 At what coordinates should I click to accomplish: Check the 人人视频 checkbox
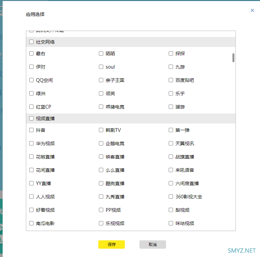(x=31, y=197)
